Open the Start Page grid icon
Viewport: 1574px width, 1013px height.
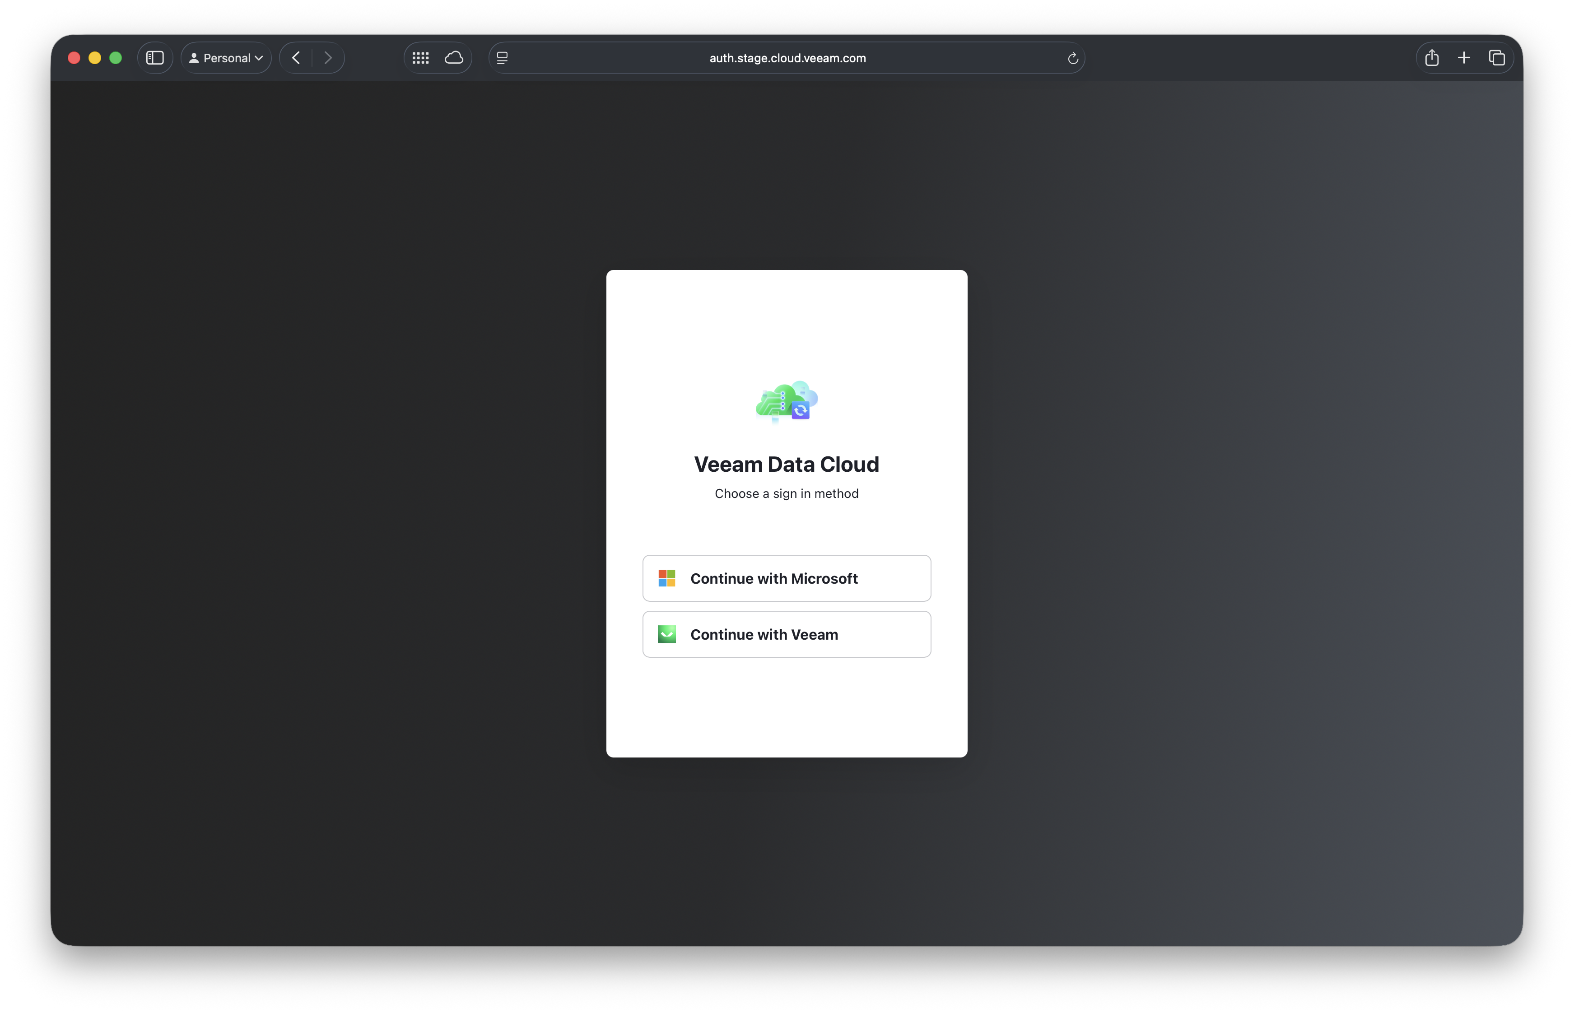pyautogui.click(x=420, y=58)
